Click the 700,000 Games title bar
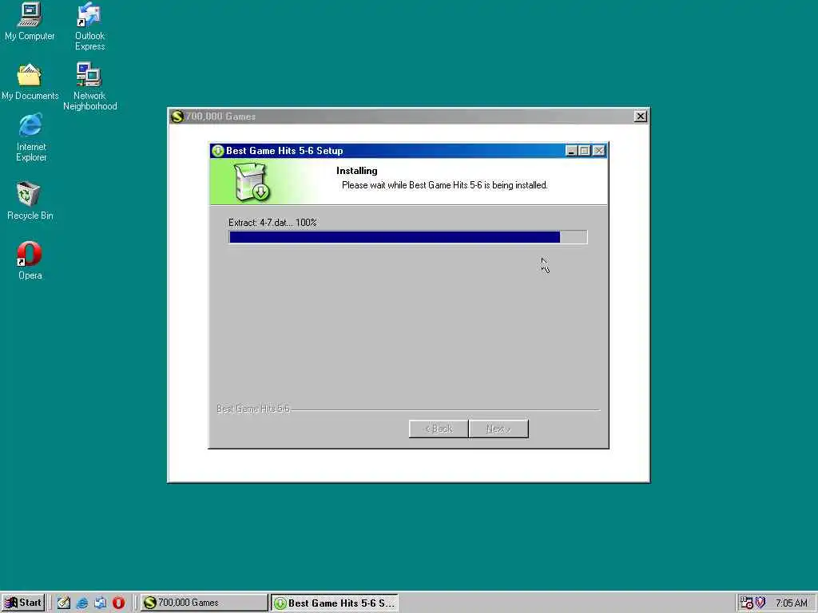This screenshot has width=818, height=613. click(x=408, y=117)
